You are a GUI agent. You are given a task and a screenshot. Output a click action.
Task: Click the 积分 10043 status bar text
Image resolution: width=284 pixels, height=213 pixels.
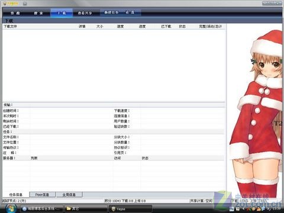click(125, 201)
